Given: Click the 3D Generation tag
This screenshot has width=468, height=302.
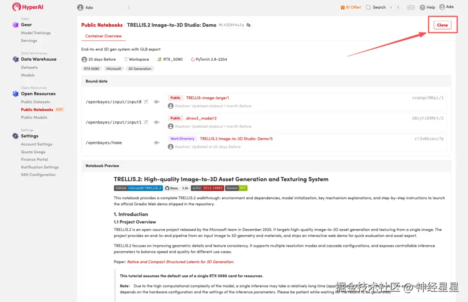Looking at the screenshot, I should click(140, 68).
